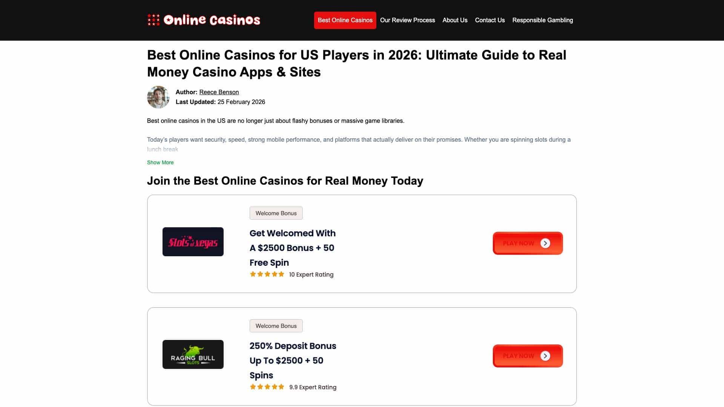Image resolution: width=724 pixels, height=407 pixels.
Task: Navigate to Contact Us
Action: click(x=489, y=20)
